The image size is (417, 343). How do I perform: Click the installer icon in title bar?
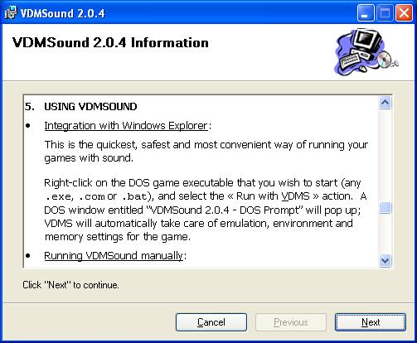click(x=11, y=12)
